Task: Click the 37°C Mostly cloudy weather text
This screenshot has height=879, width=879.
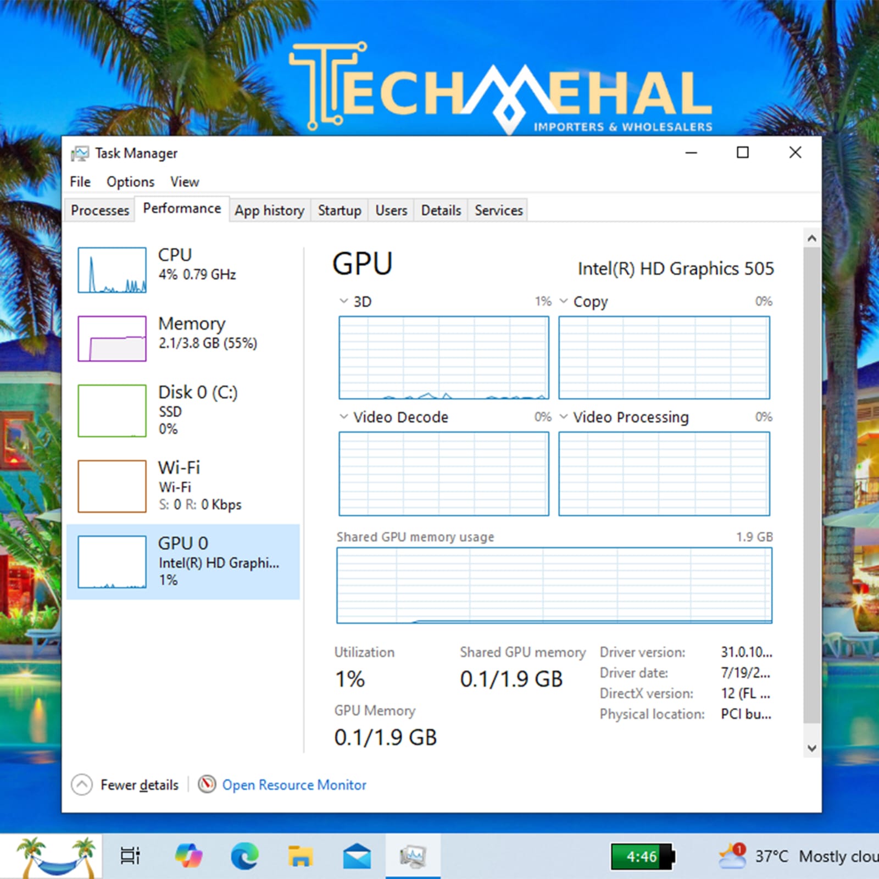Action: coord(816,856)
